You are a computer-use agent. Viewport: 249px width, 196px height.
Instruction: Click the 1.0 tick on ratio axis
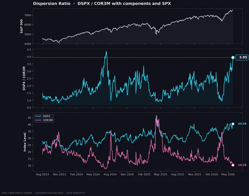(29, 100)
